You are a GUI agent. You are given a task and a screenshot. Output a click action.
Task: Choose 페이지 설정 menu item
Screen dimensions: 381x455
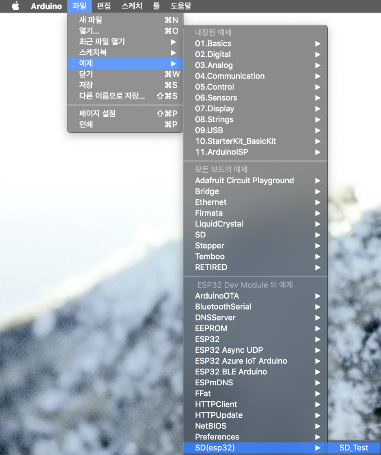coord(125,114)
